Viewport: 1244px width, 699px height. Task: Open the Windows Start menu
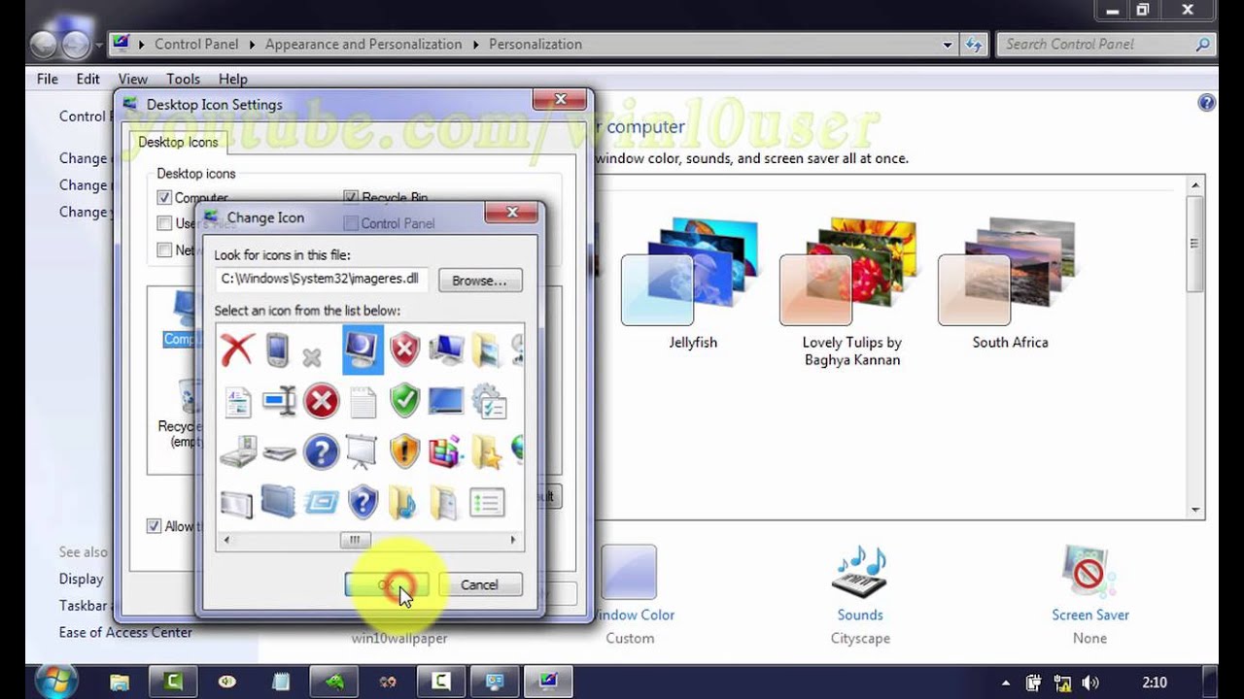[x=56, y=682]
